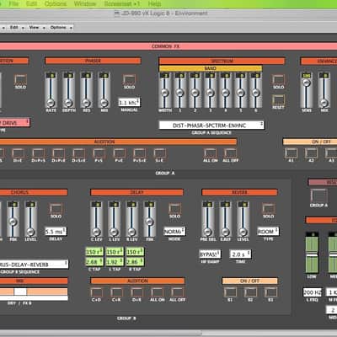
Task: Click the Spectrum band 6 fader
Action: (x=255, y=90)
